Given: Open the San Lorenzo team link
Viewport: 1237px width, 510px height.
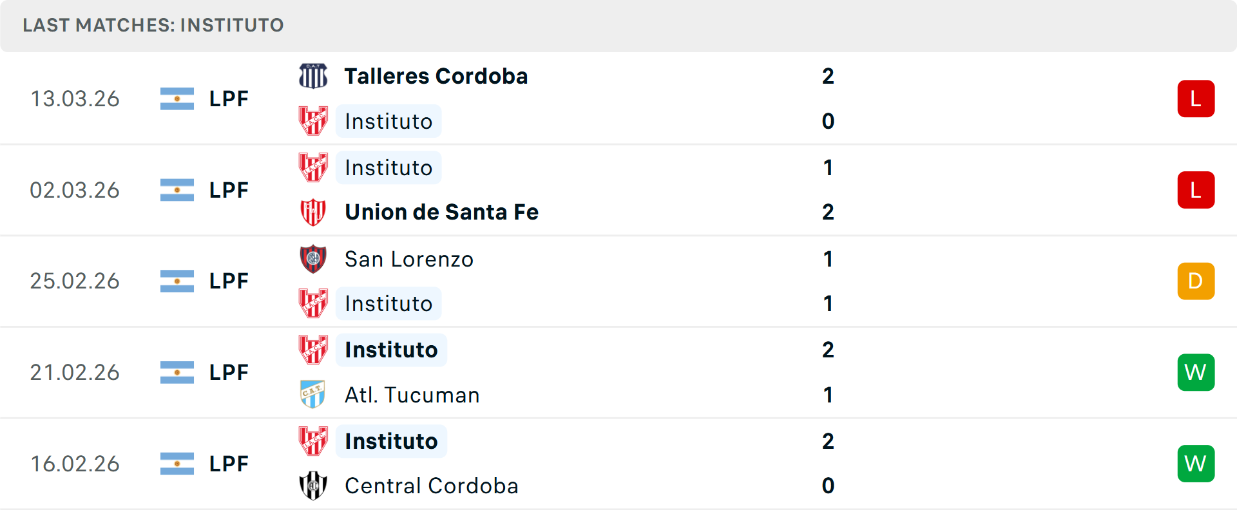Looking at the screenshot, I should 409,259.
